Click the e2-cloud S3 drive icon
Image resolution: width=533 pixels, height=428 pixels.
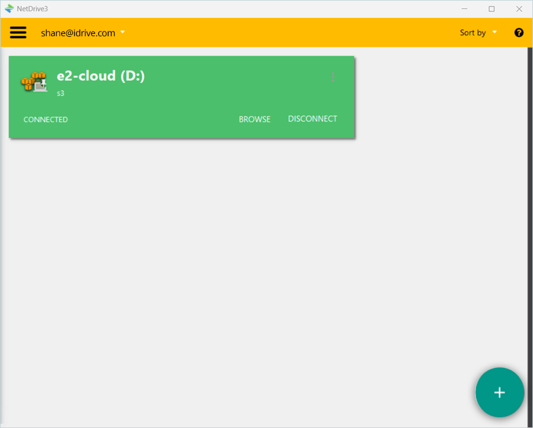pyautogui.click(x=34, y=82)
